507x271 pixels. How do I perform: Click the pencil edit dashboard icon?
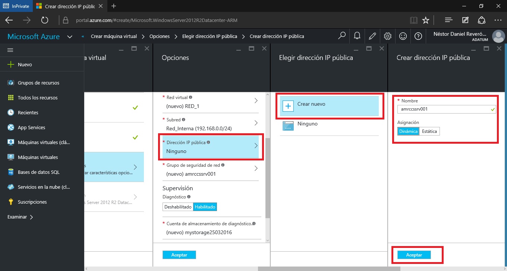tap(372, 36)
